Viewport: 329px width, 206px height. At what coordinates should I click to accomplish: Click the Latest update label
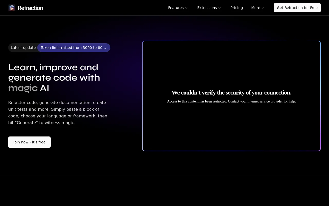coord(23,48)
